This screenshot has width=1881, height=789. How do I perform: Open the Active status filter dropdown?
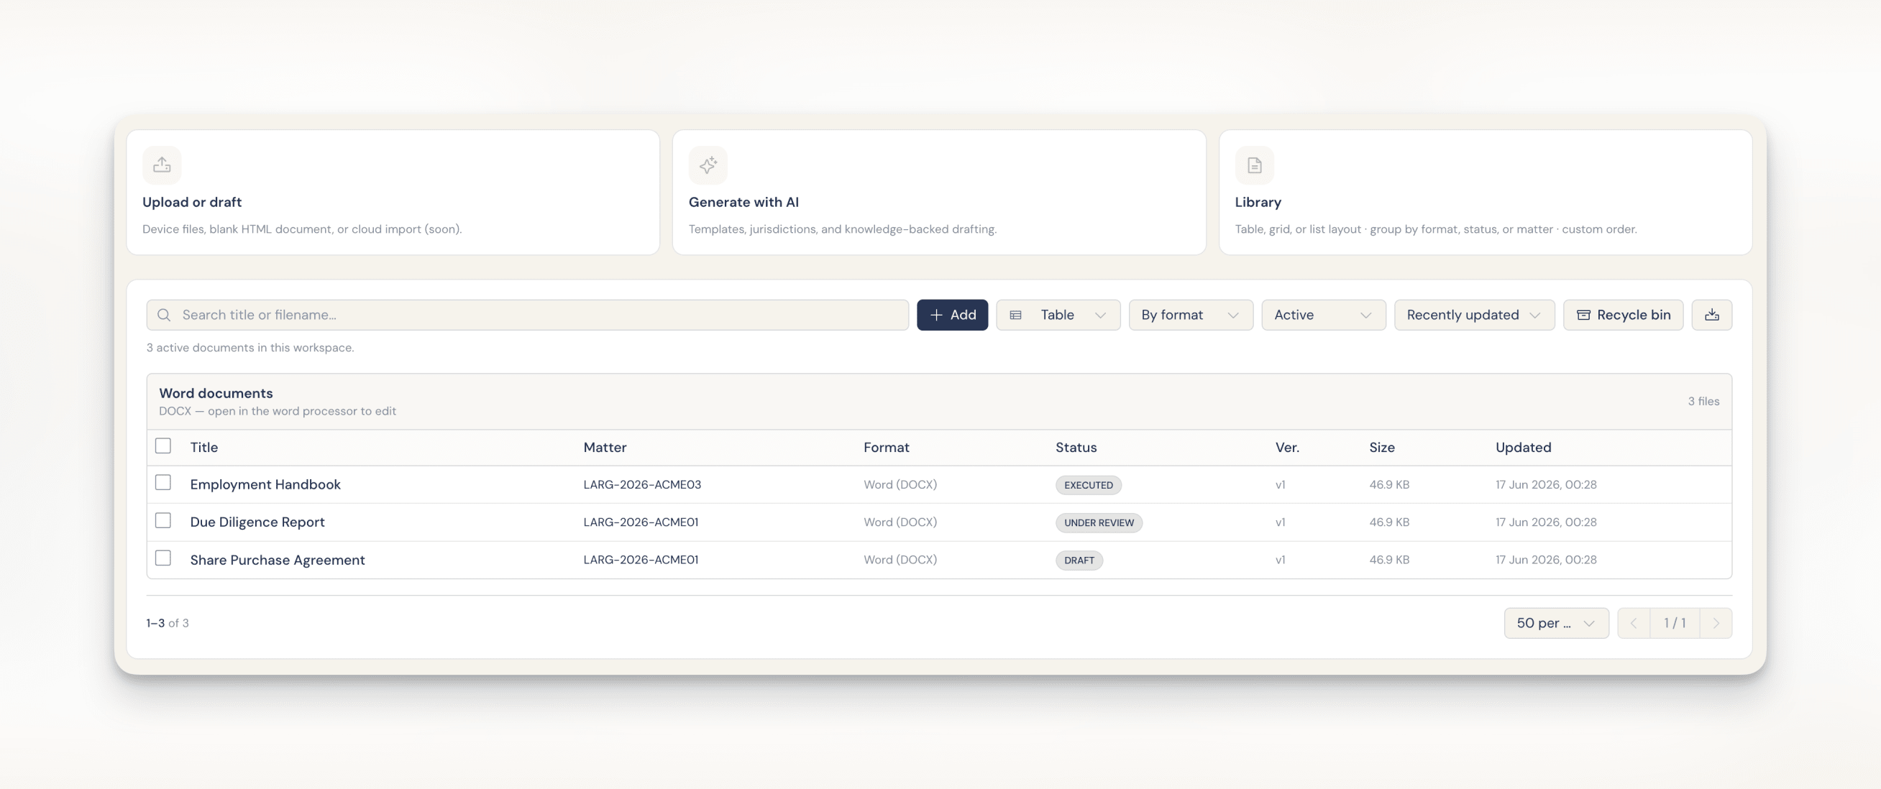tap(1323, 315)
